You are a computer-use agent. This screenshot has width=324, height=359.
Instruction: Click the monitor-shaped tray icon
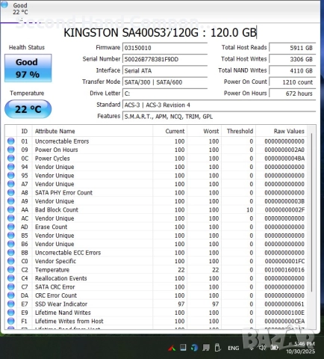tap(206, 348)
